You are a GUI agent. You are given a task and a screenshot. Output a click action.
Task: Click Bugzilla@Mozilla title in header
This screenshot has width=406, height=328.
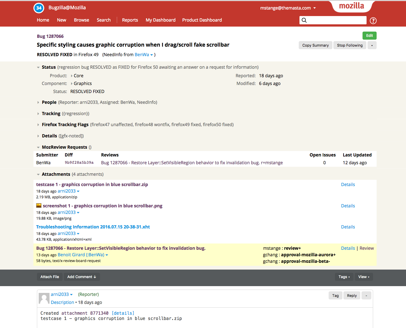click(x=67, y=8)
